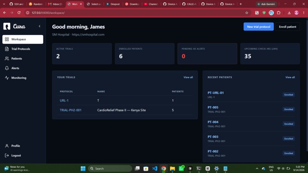
Task: Click View all in Your Trials
Action: pyautogui.click(x=188, y=77)
